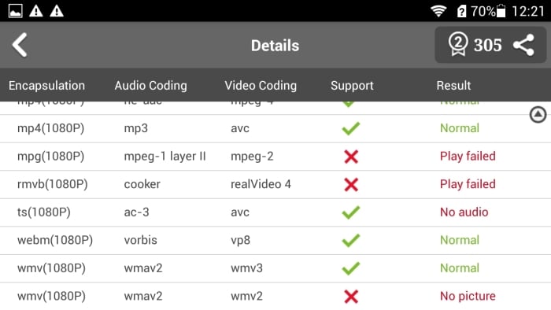Go back using the left arrow
Screen dimensions: 551x310
[20, 45]
